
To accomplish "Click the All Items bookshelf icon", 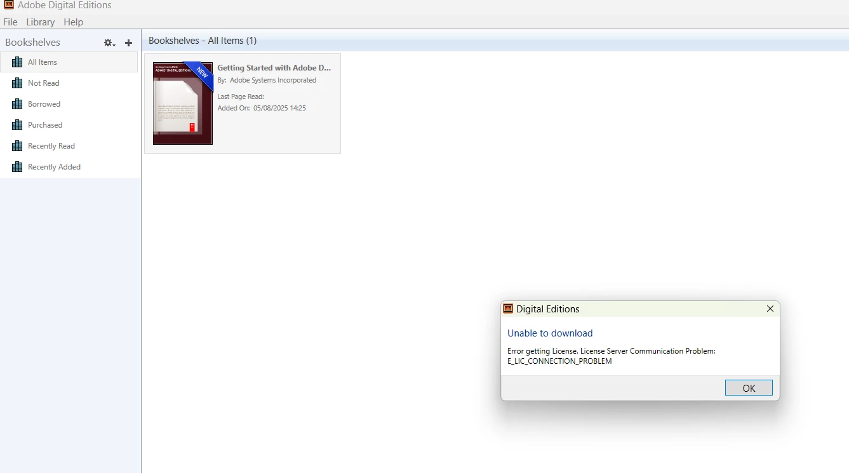I will tap(17, 62).
